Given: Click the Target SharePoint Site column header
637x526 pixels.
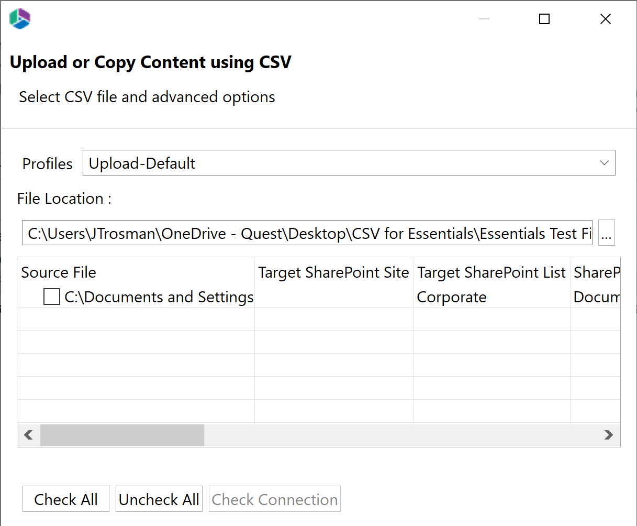Looking at the screenshot, I should [x=333, y=272].
